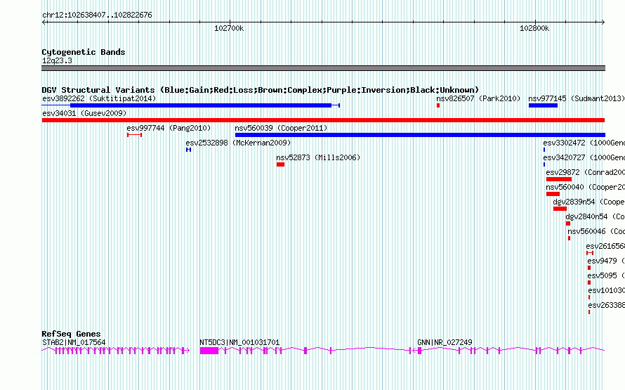
Task: Open nsv826507 (Park2010) variant label
Action: pyautogui.click(x=478, y=98)
